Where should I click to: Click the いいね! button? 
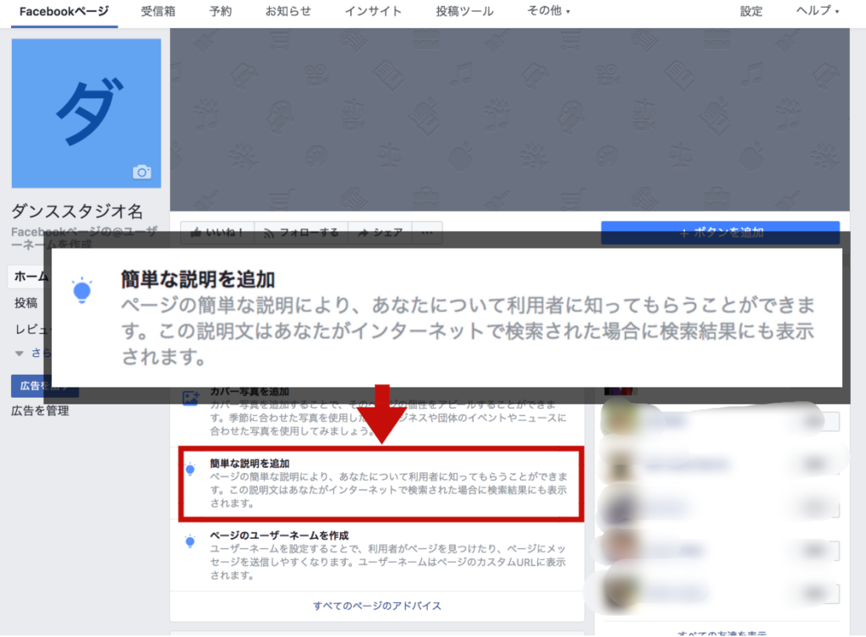pos(217,233)
